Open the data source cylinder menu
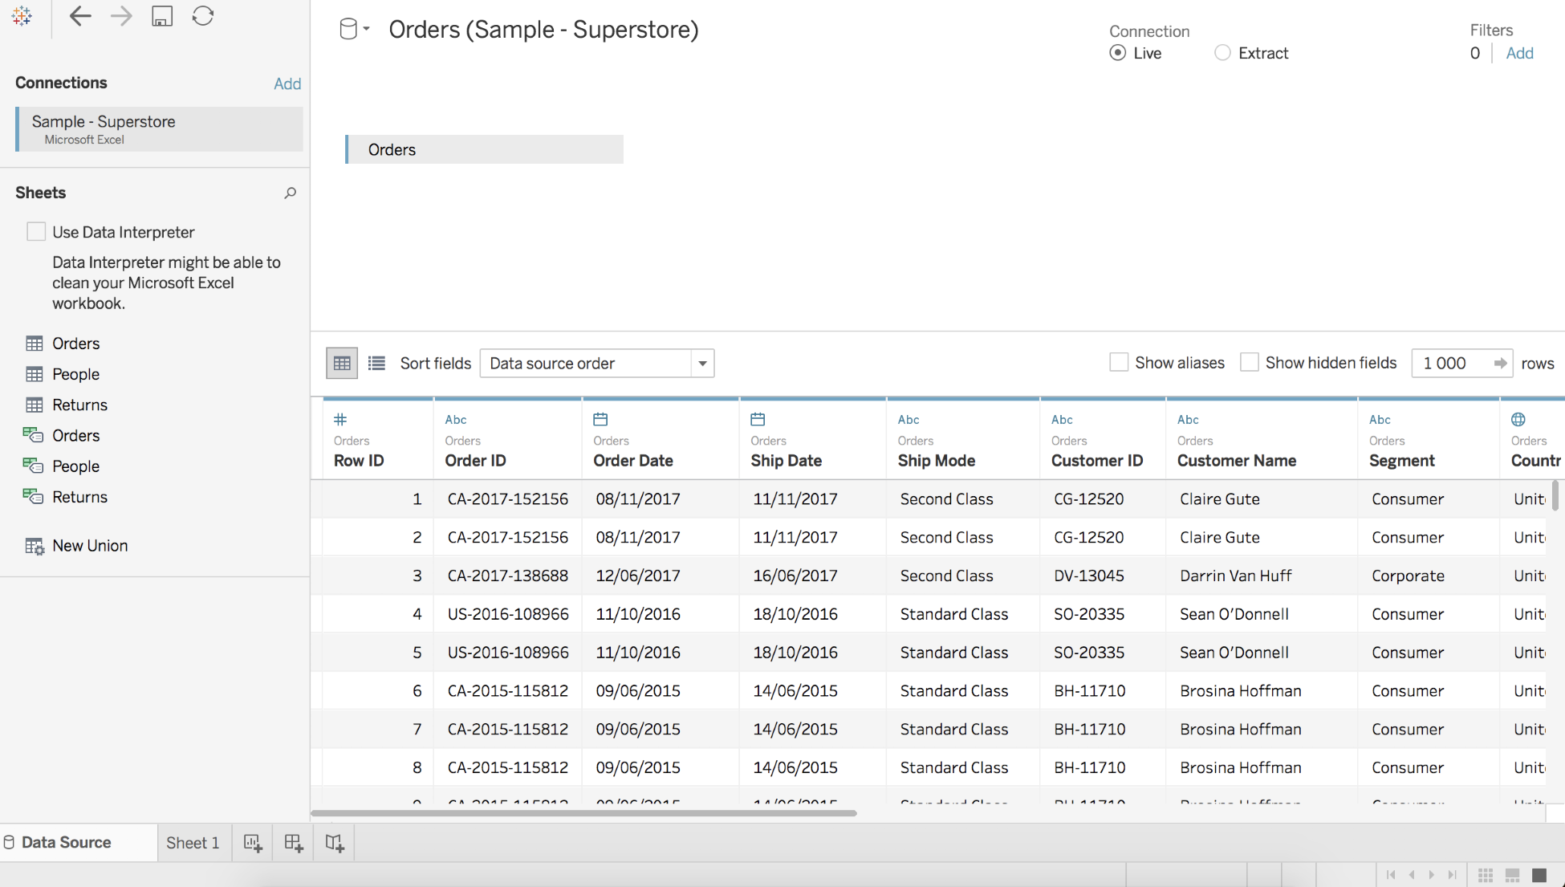Viewport: 1565px width, 887px height. (x=354, y=30)
